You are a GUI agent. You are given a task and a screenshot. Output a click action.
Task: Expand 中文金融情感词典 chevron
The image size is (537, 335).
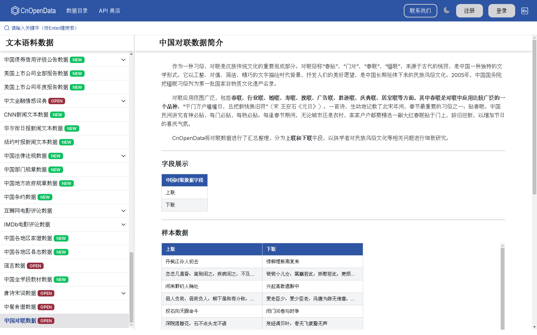tap(124, 101)
